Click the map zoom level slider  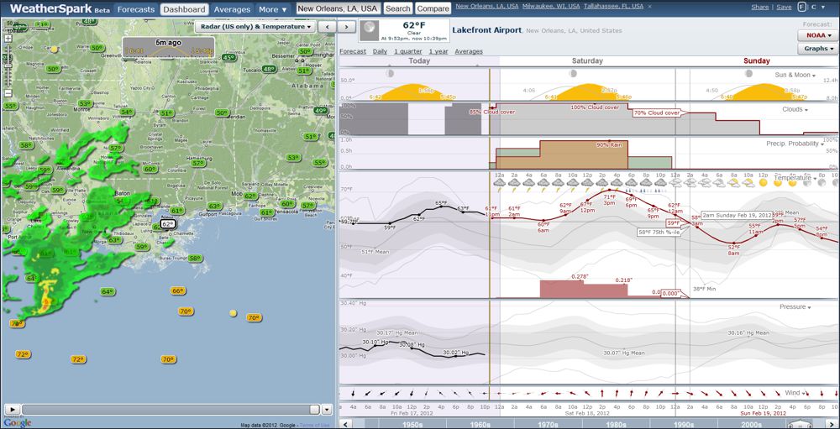click(8, 65)
